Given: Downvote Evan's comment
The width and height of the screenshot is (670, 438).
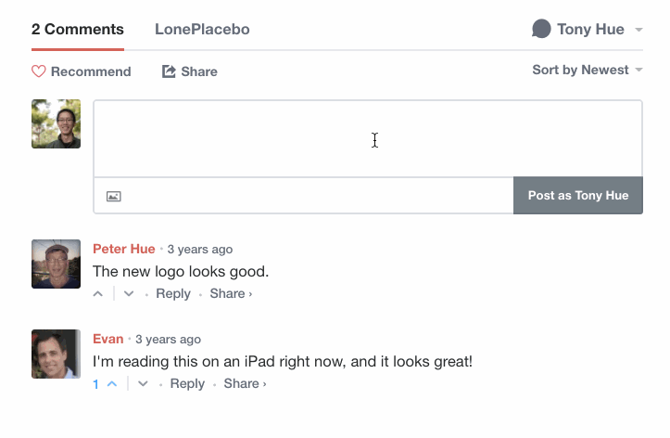Looking at the screenshot, I should click(x=143, y=383).
